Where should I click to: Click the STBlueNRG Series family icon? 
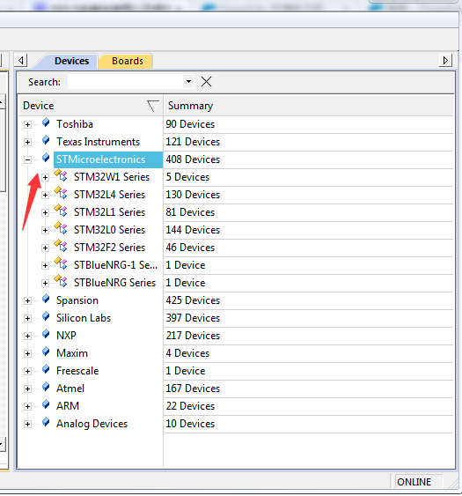pyautogui.click(x=61, y=282)
